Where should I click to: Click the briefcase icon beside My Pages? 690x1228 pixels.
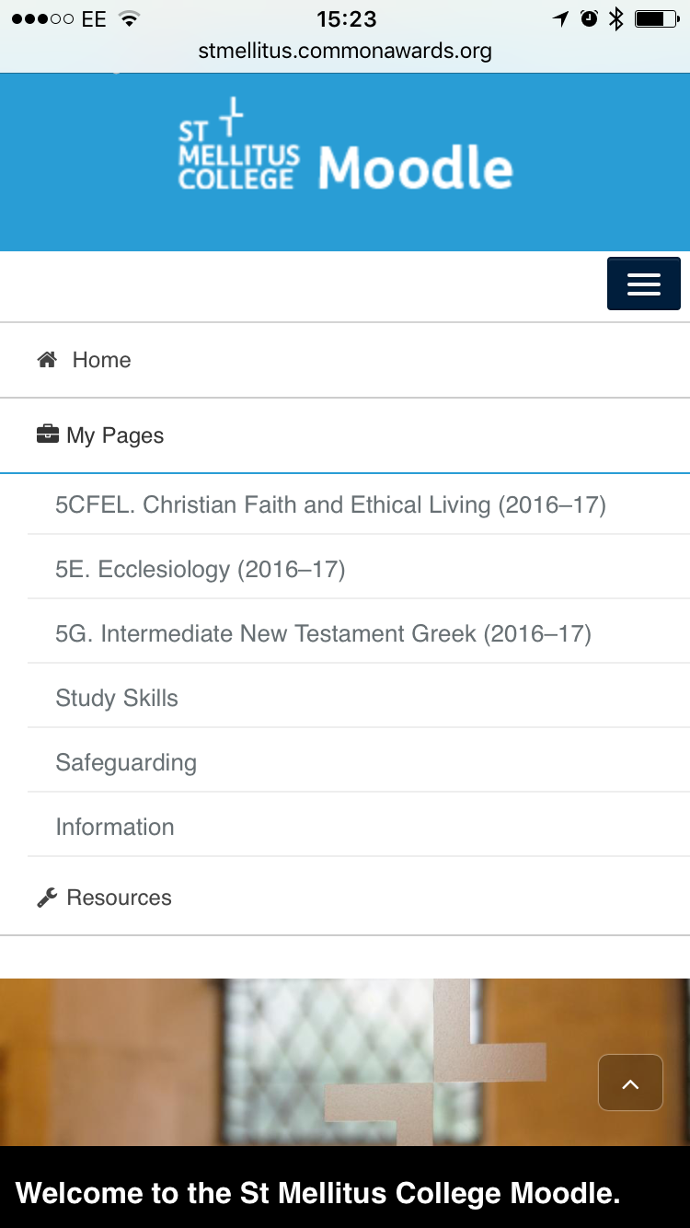(47, 434)
